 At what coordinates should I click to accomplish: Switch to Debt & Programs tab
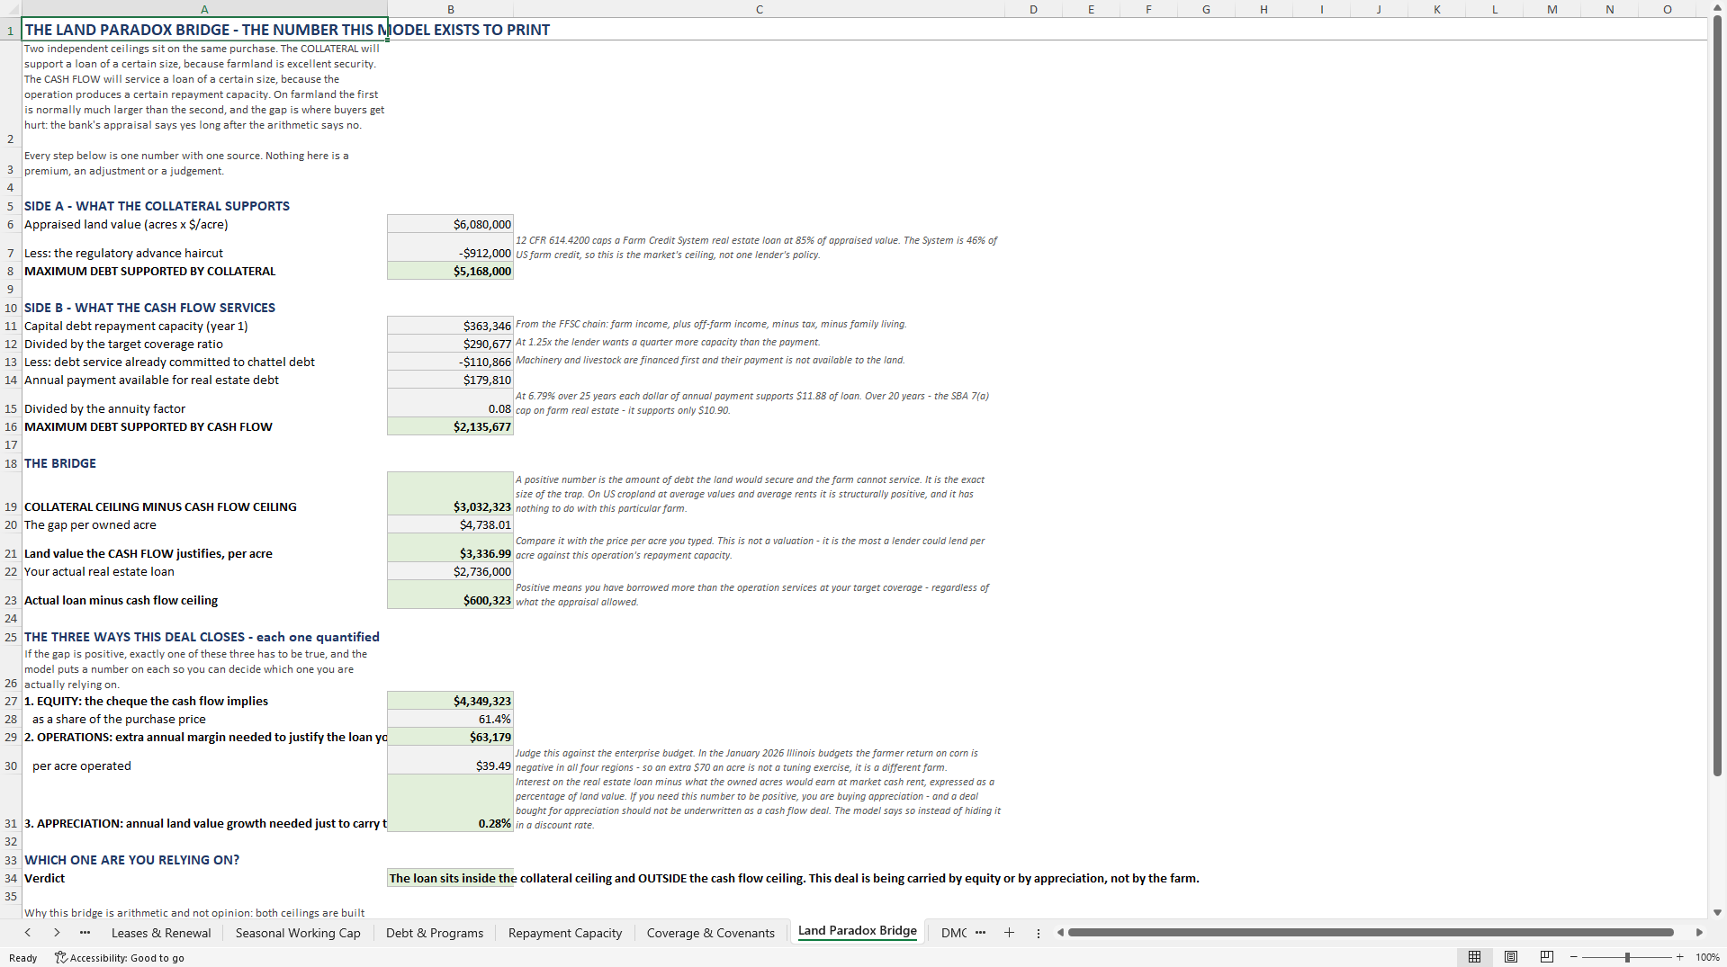[x=435, y=933]
